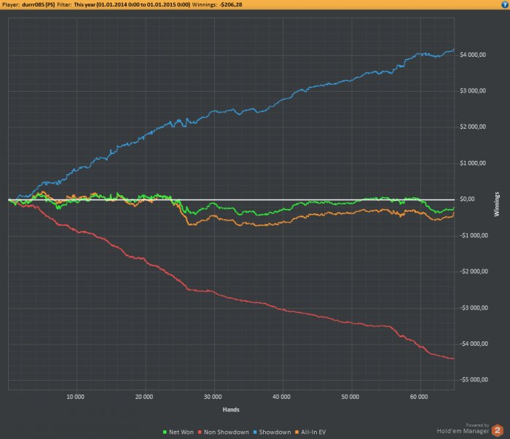Click the 30 000 hands axis tick label
Viewport: 510px width, 439px height.
213,397
